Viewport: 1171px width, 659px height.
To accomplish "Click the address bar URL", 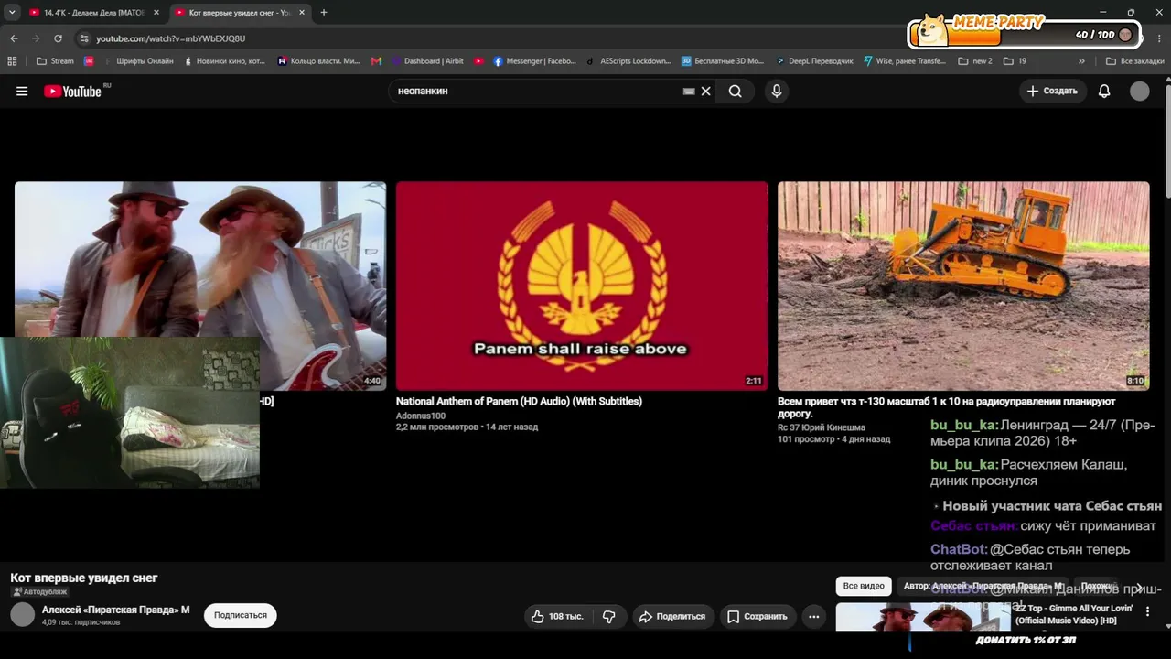I will point(171,38).
